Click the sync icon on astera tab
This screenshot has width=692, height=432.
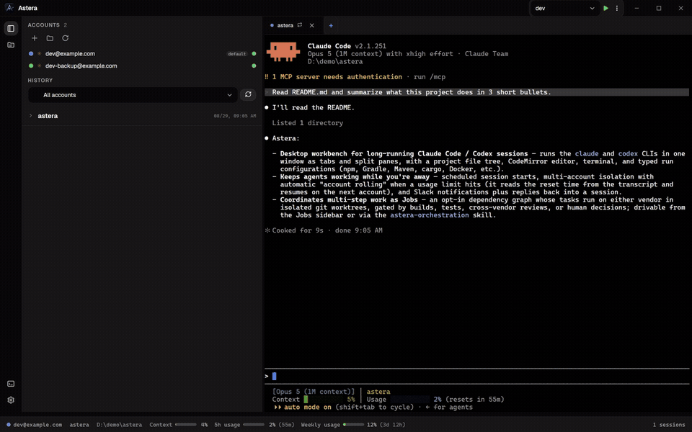(x=300, y=25)
